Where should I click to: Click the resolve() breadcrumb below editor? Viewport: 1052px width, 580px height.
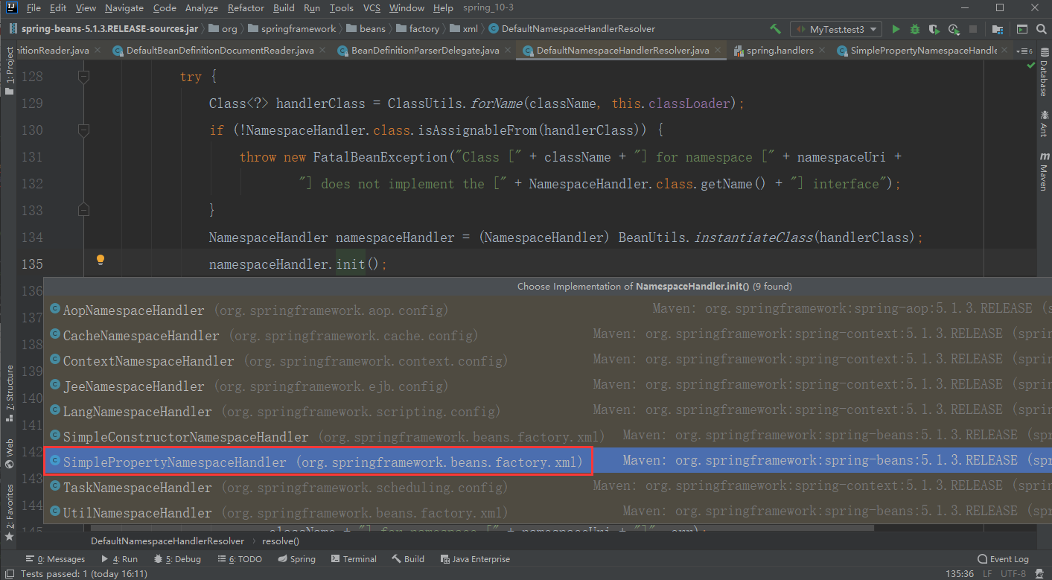[x=281, y=541]
